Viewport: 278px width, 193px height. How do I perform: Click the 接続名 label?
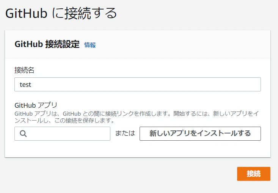coord(24,70)
